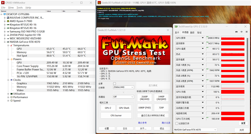
Task: Click the Powers flame icon
Action: pos(11,59)
